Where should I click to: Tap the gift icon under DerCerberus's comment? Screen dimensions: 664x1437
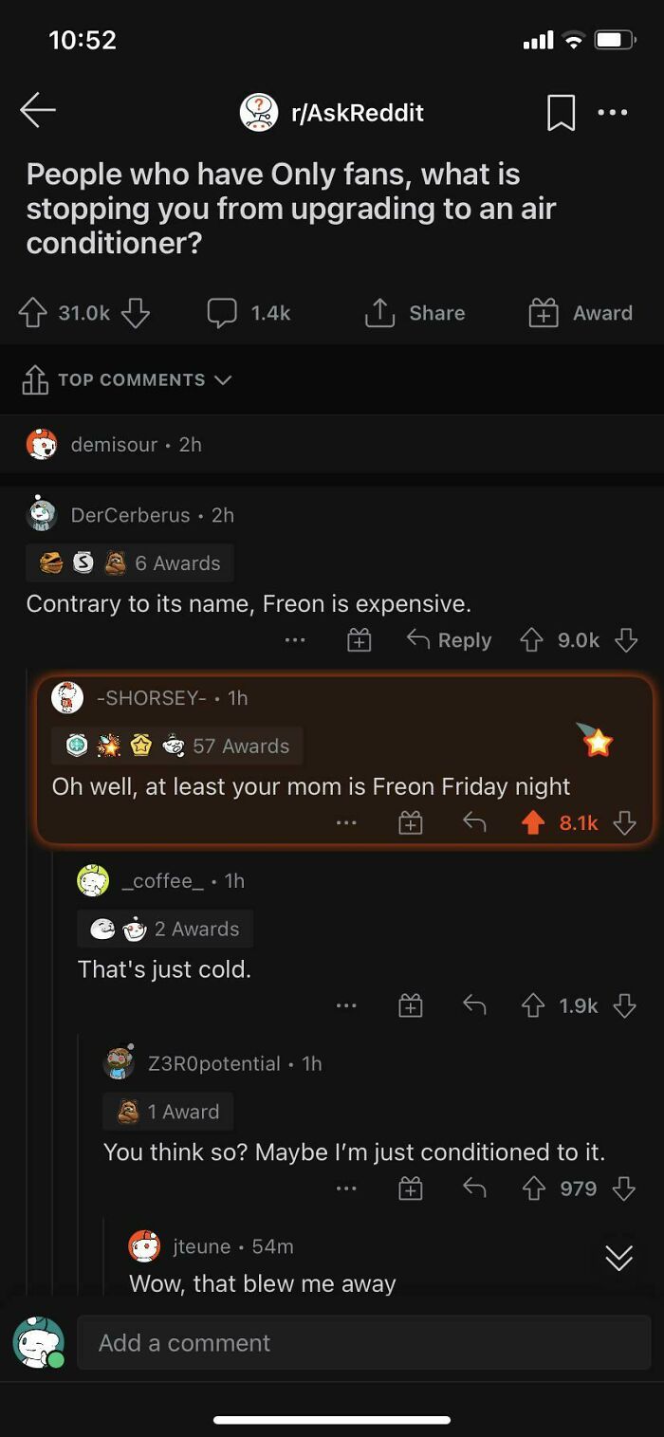(x=359, y=639)
